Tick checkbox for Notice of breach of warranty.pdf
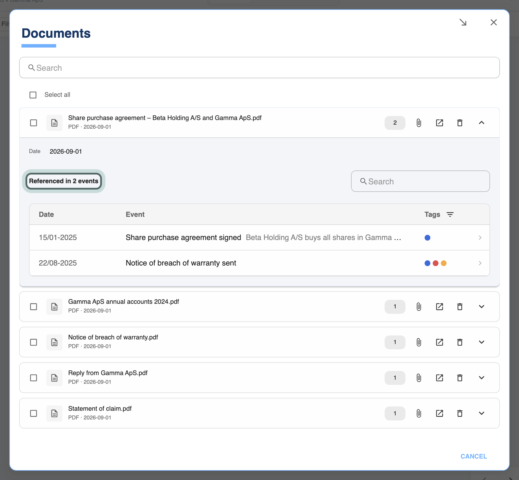Screen dimensions: 519x480 [34, 342]
